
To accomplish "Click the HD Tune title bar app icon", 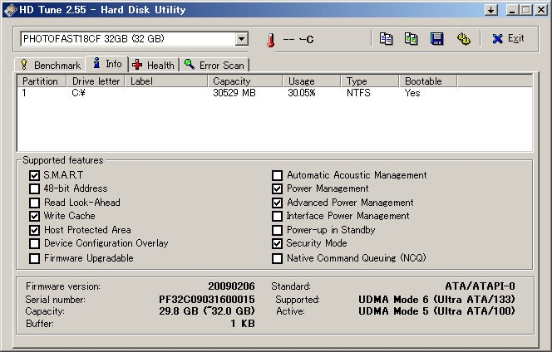I will tap(8, 9).
